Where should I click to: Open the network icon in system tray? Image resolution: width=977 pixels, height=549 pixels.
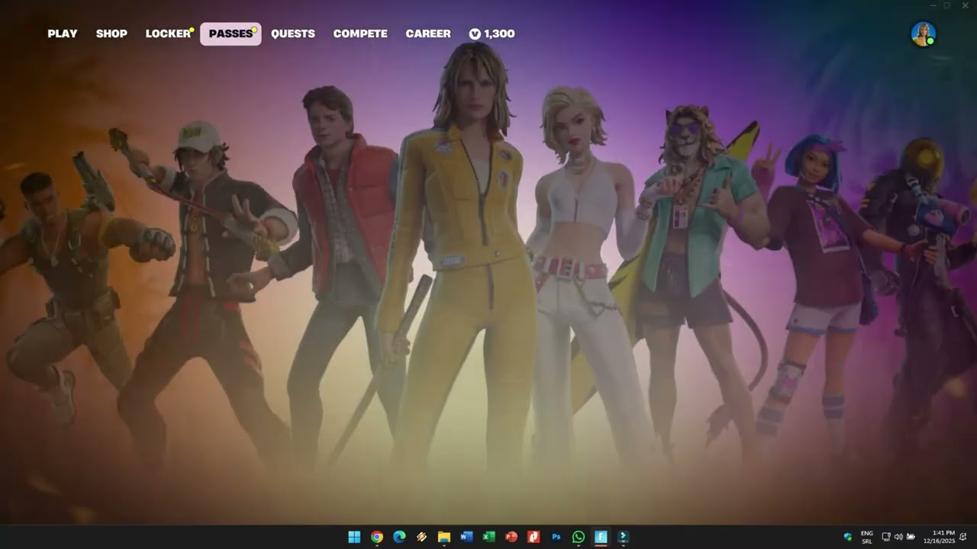point(885,537)
